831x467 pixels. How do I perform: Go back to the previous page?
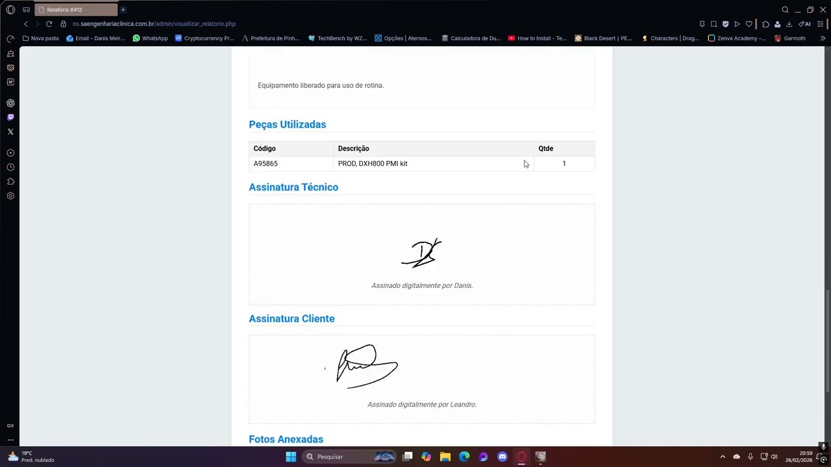pos(26,24)
